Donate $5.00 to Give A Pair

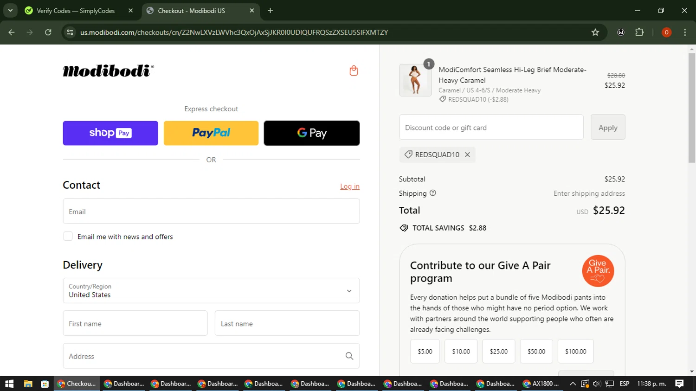pyautogui.click(x=425, y=352)
